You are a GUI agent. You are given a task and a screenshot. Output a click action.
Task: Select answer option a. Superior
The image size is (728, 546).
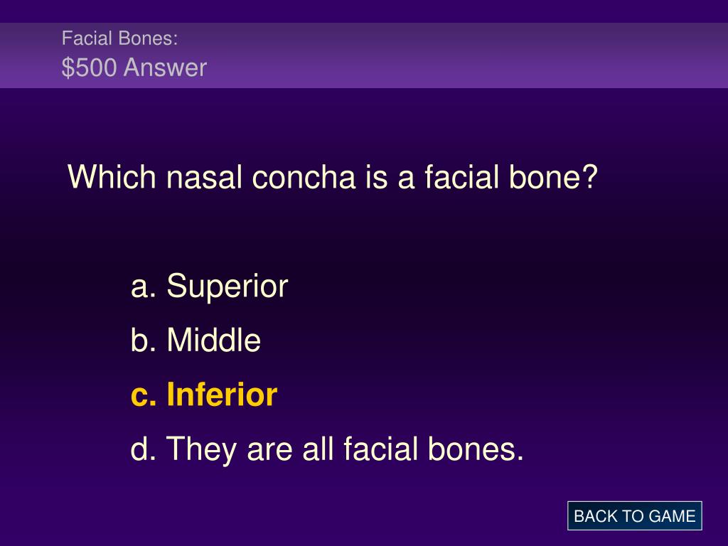[210, 286]
